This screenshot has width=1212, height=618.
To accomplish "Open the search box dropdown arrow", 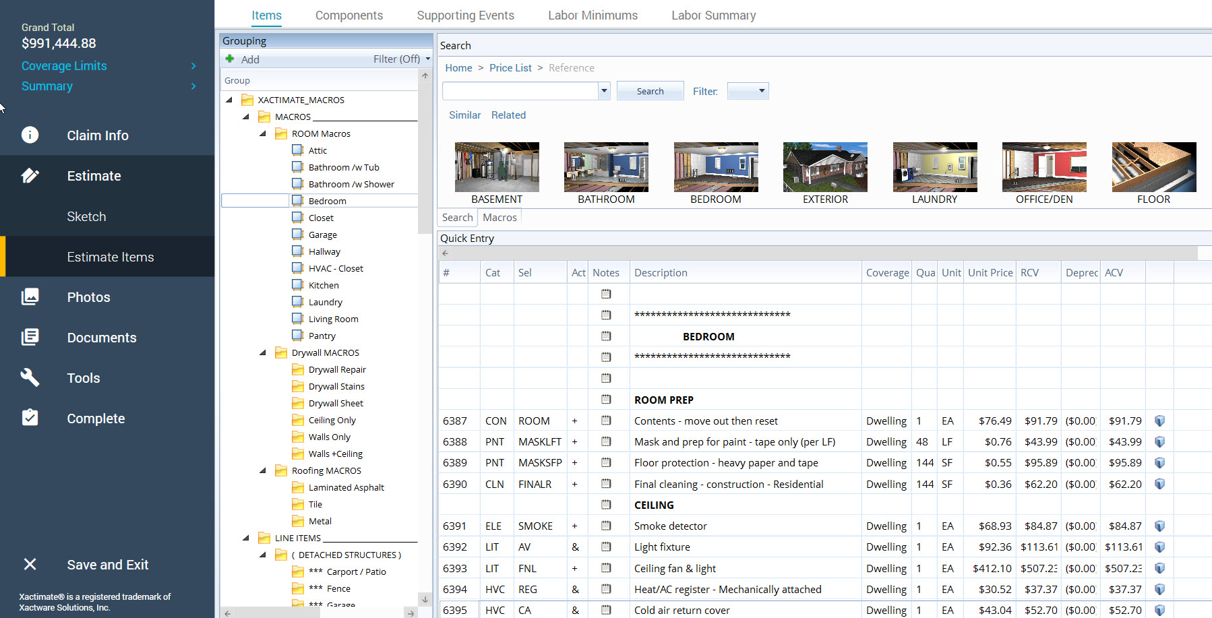I will [x=604, y=91].
